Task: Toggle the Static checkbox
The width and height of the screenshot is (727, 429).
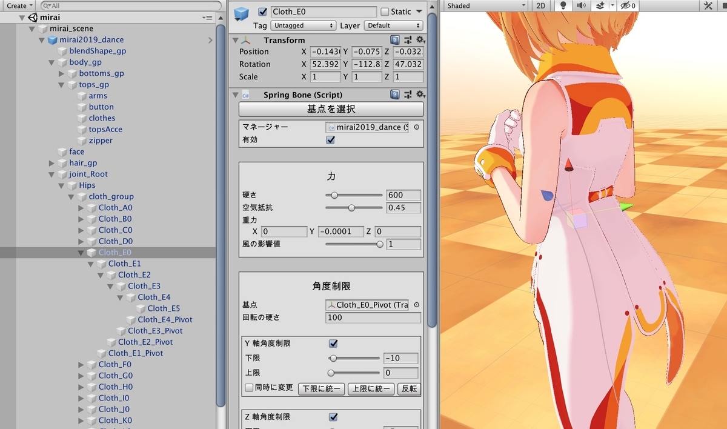Action: click(385, 12)
